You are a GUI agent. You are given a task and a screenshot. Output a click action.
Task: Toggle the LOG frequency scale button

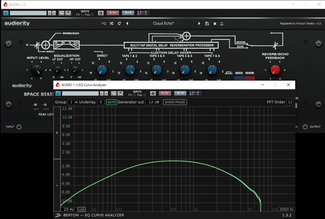click(x=82, y=209)
